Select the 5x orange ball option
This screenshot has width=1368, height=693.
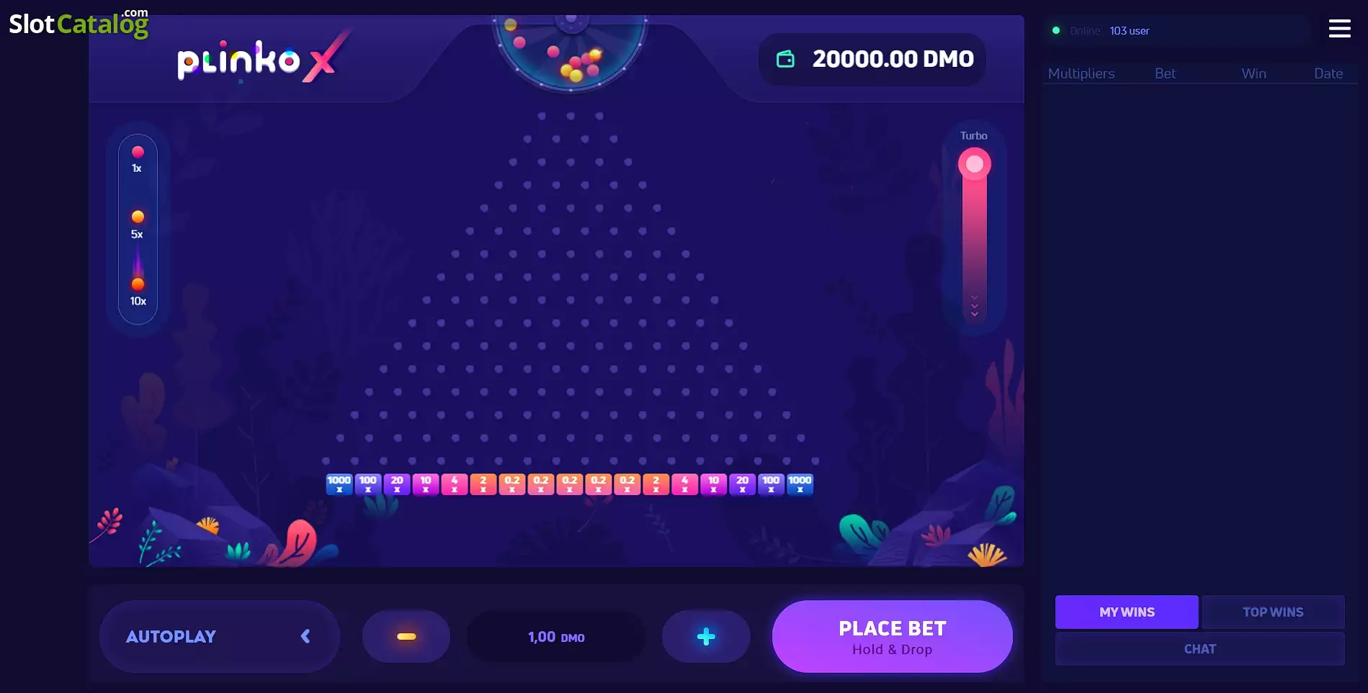click(138, 225)
